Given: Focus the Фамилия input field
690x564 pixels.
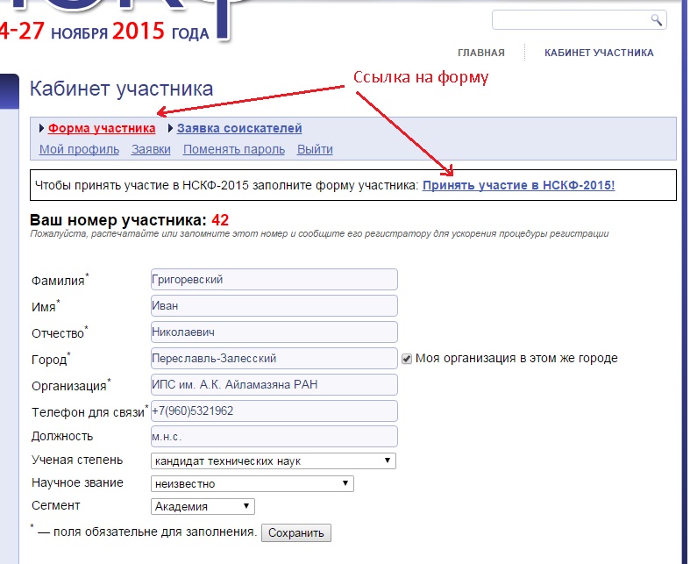Looking at the screenshot, I should (x=274, y=279).
